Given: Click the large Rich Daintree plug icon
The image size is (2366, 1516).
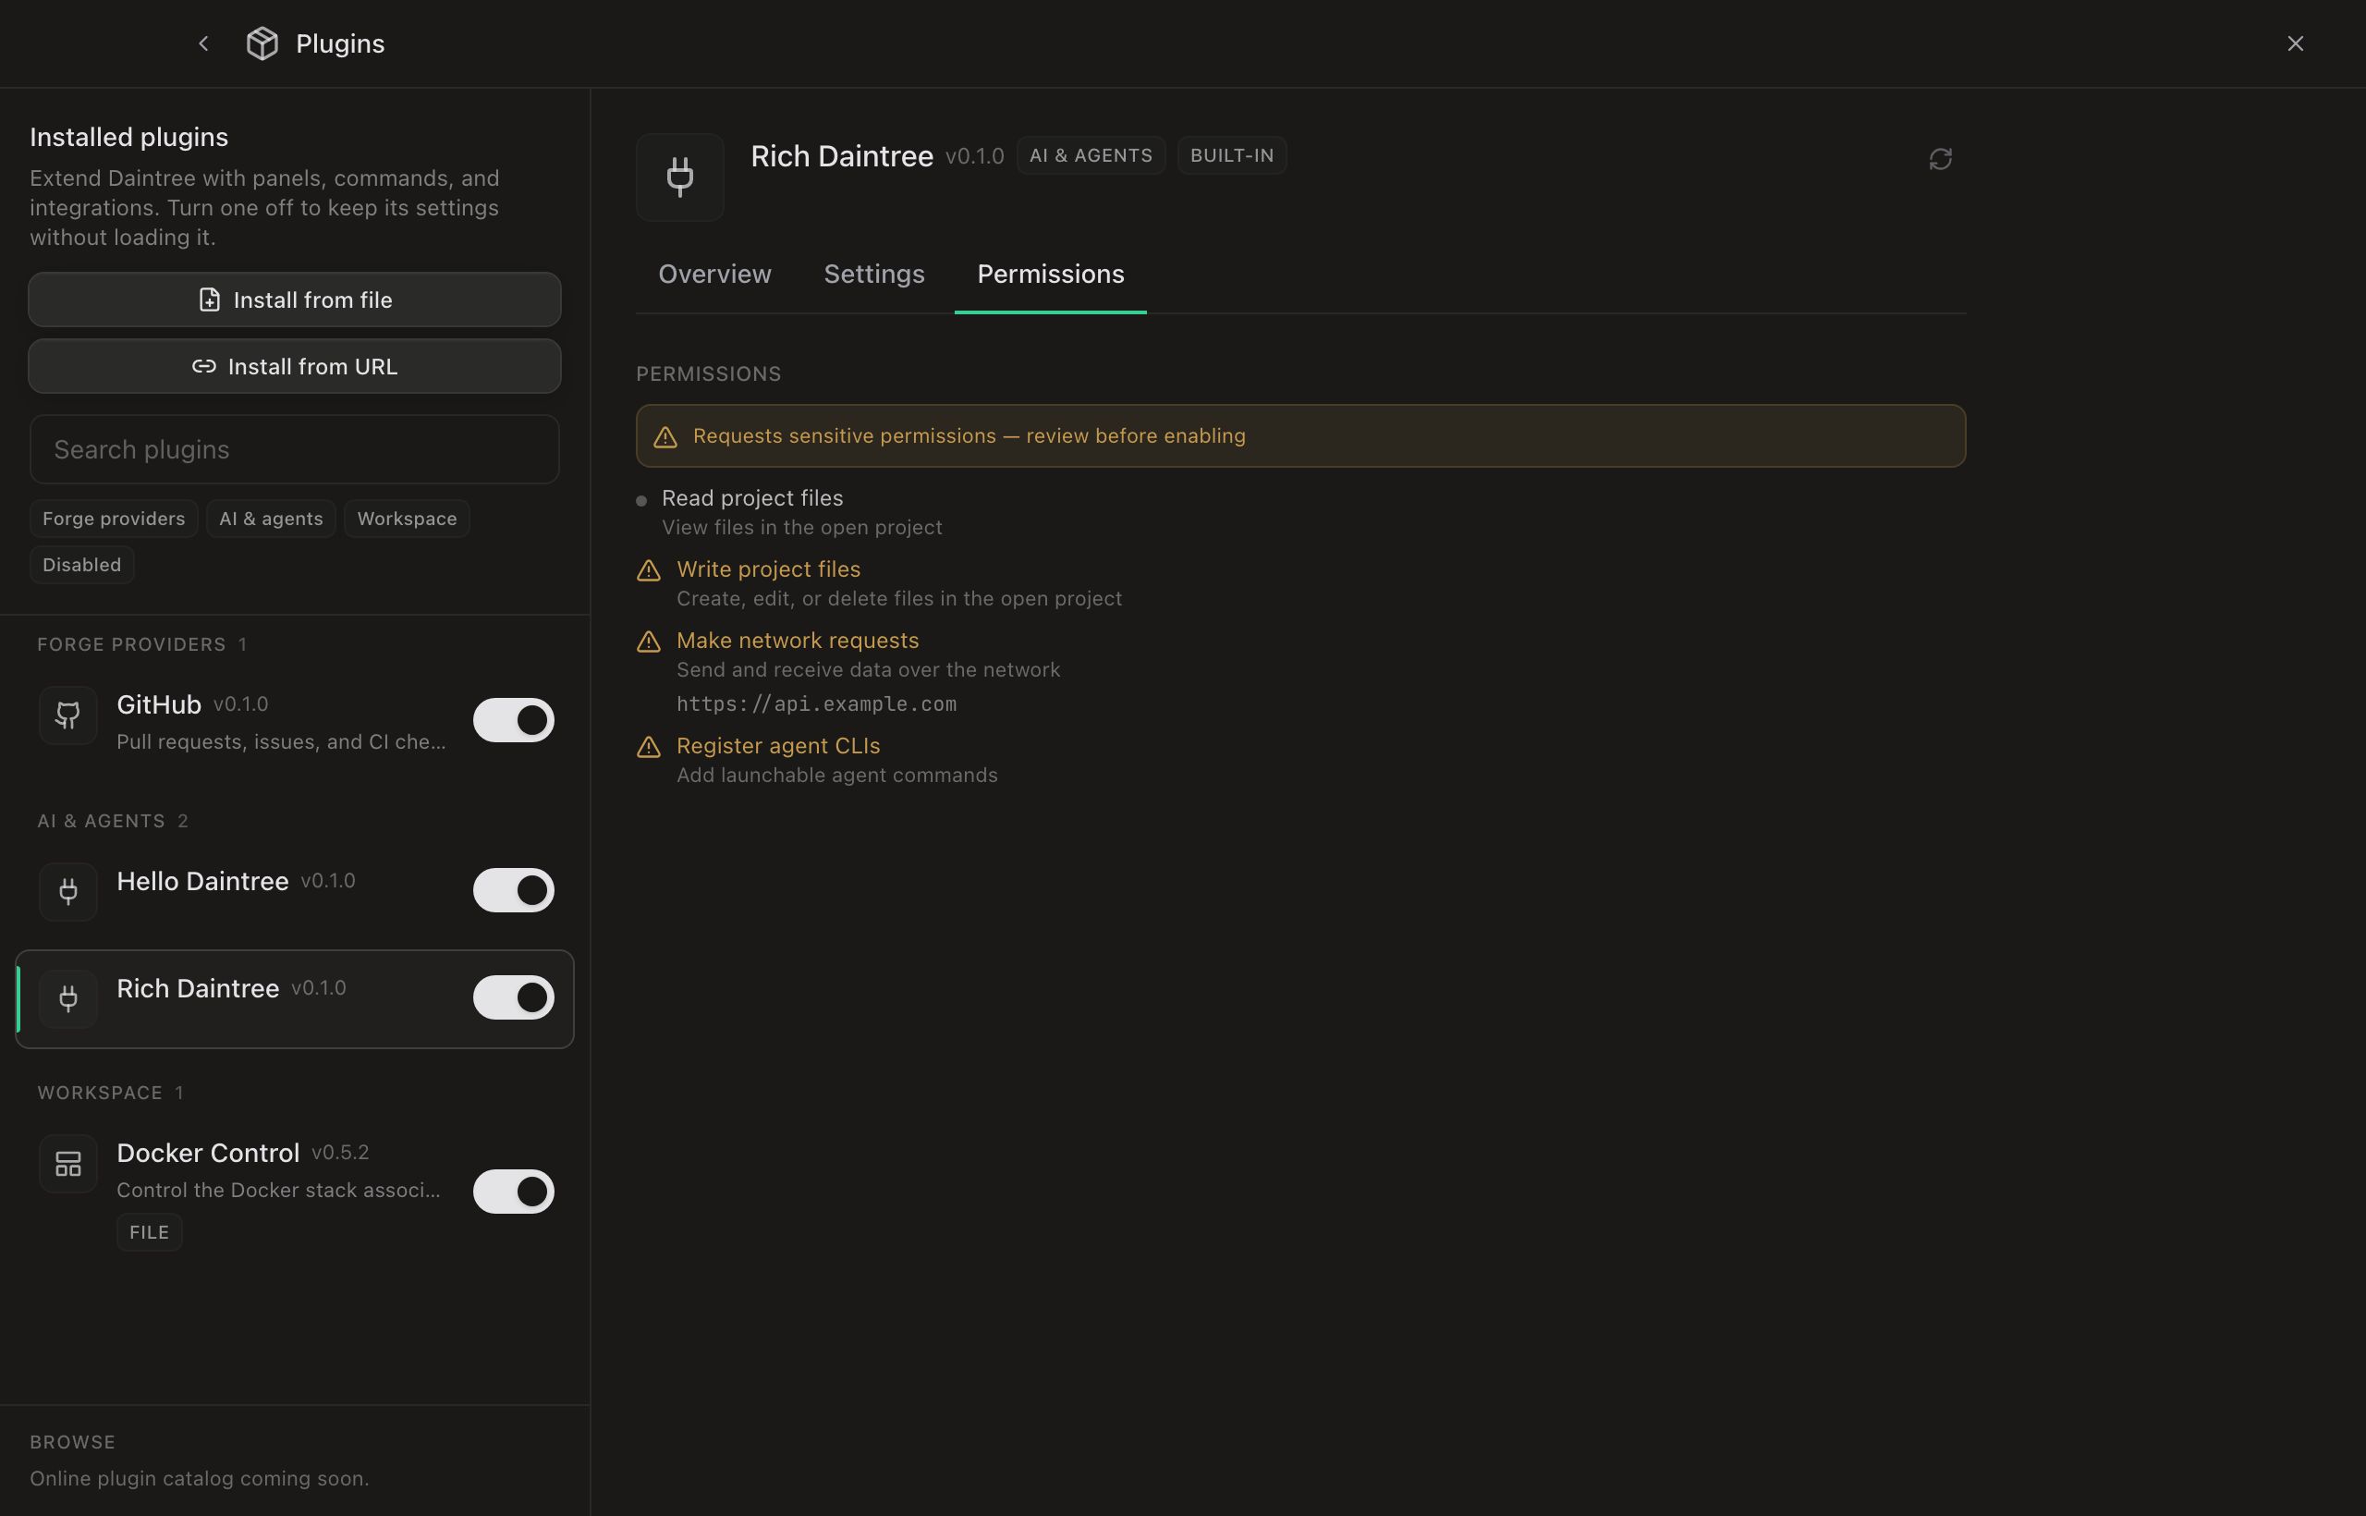Looking at the screenshot, I should (680, 177).
